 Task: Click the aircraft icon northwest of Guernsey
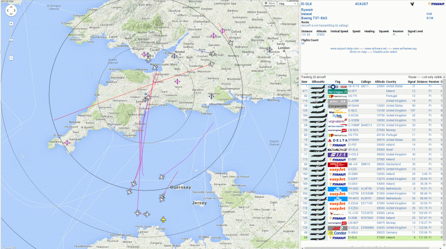point(162,177)
